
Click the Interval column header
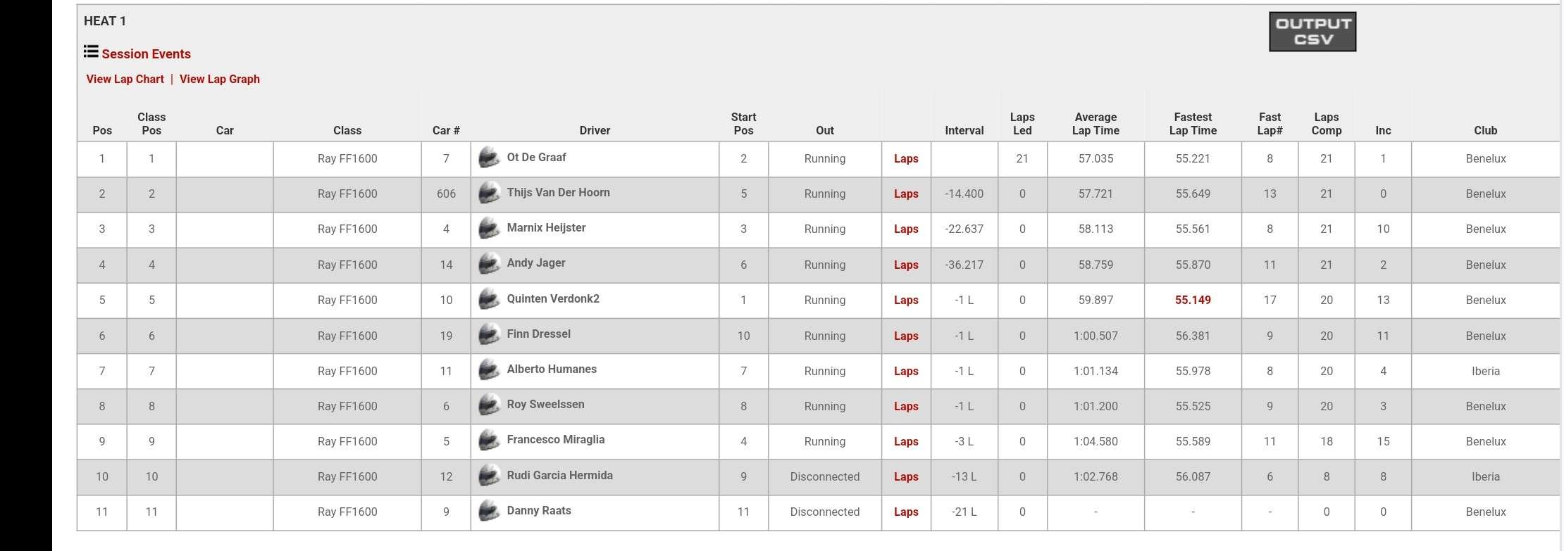tap(964, 131)
